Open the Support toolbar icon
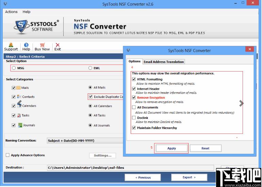 click(11, 45)
